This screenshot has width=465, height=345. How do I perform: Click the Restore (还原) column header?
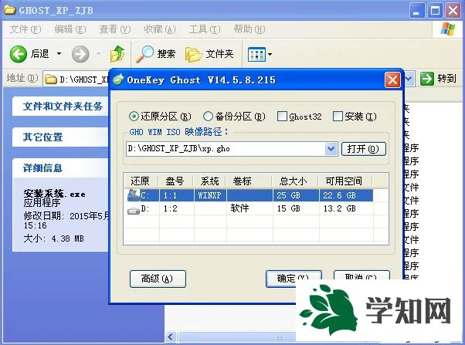[x=141, y=181]
